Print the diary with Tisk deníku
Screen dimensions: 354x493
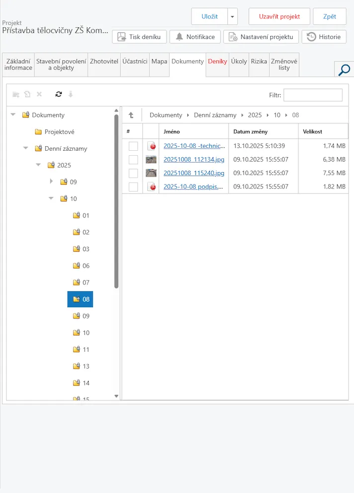pyautogui.click(x=139, y=37)
